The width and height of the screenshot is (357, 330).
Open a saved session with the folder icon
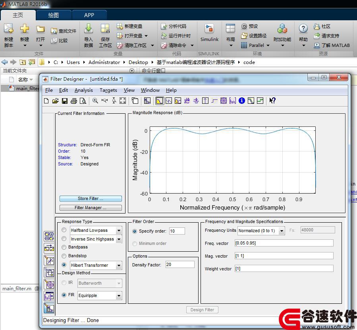pos(55,101)
